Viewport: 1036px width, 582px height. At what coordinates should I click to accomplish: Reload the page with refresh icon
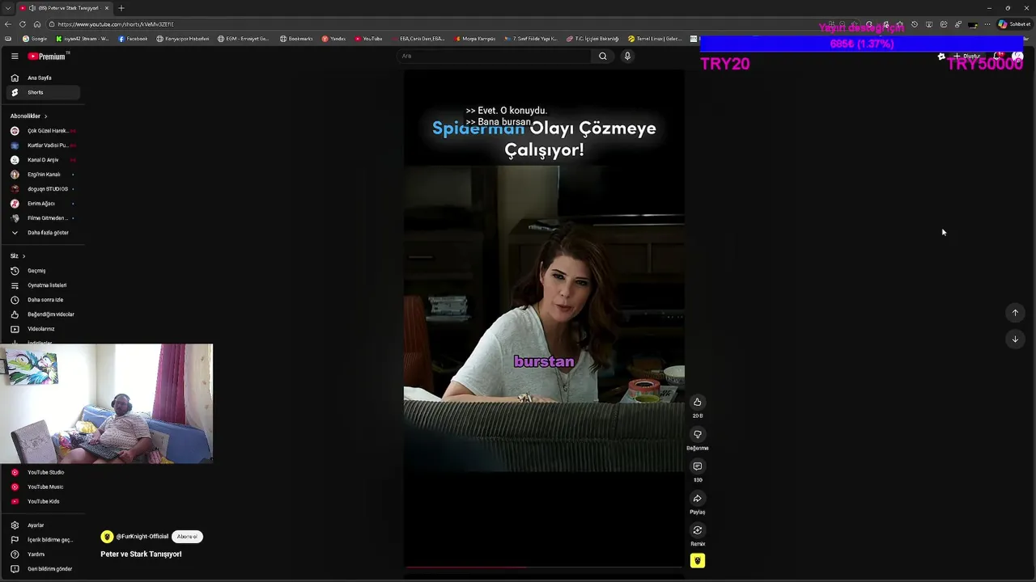[23, 24]
